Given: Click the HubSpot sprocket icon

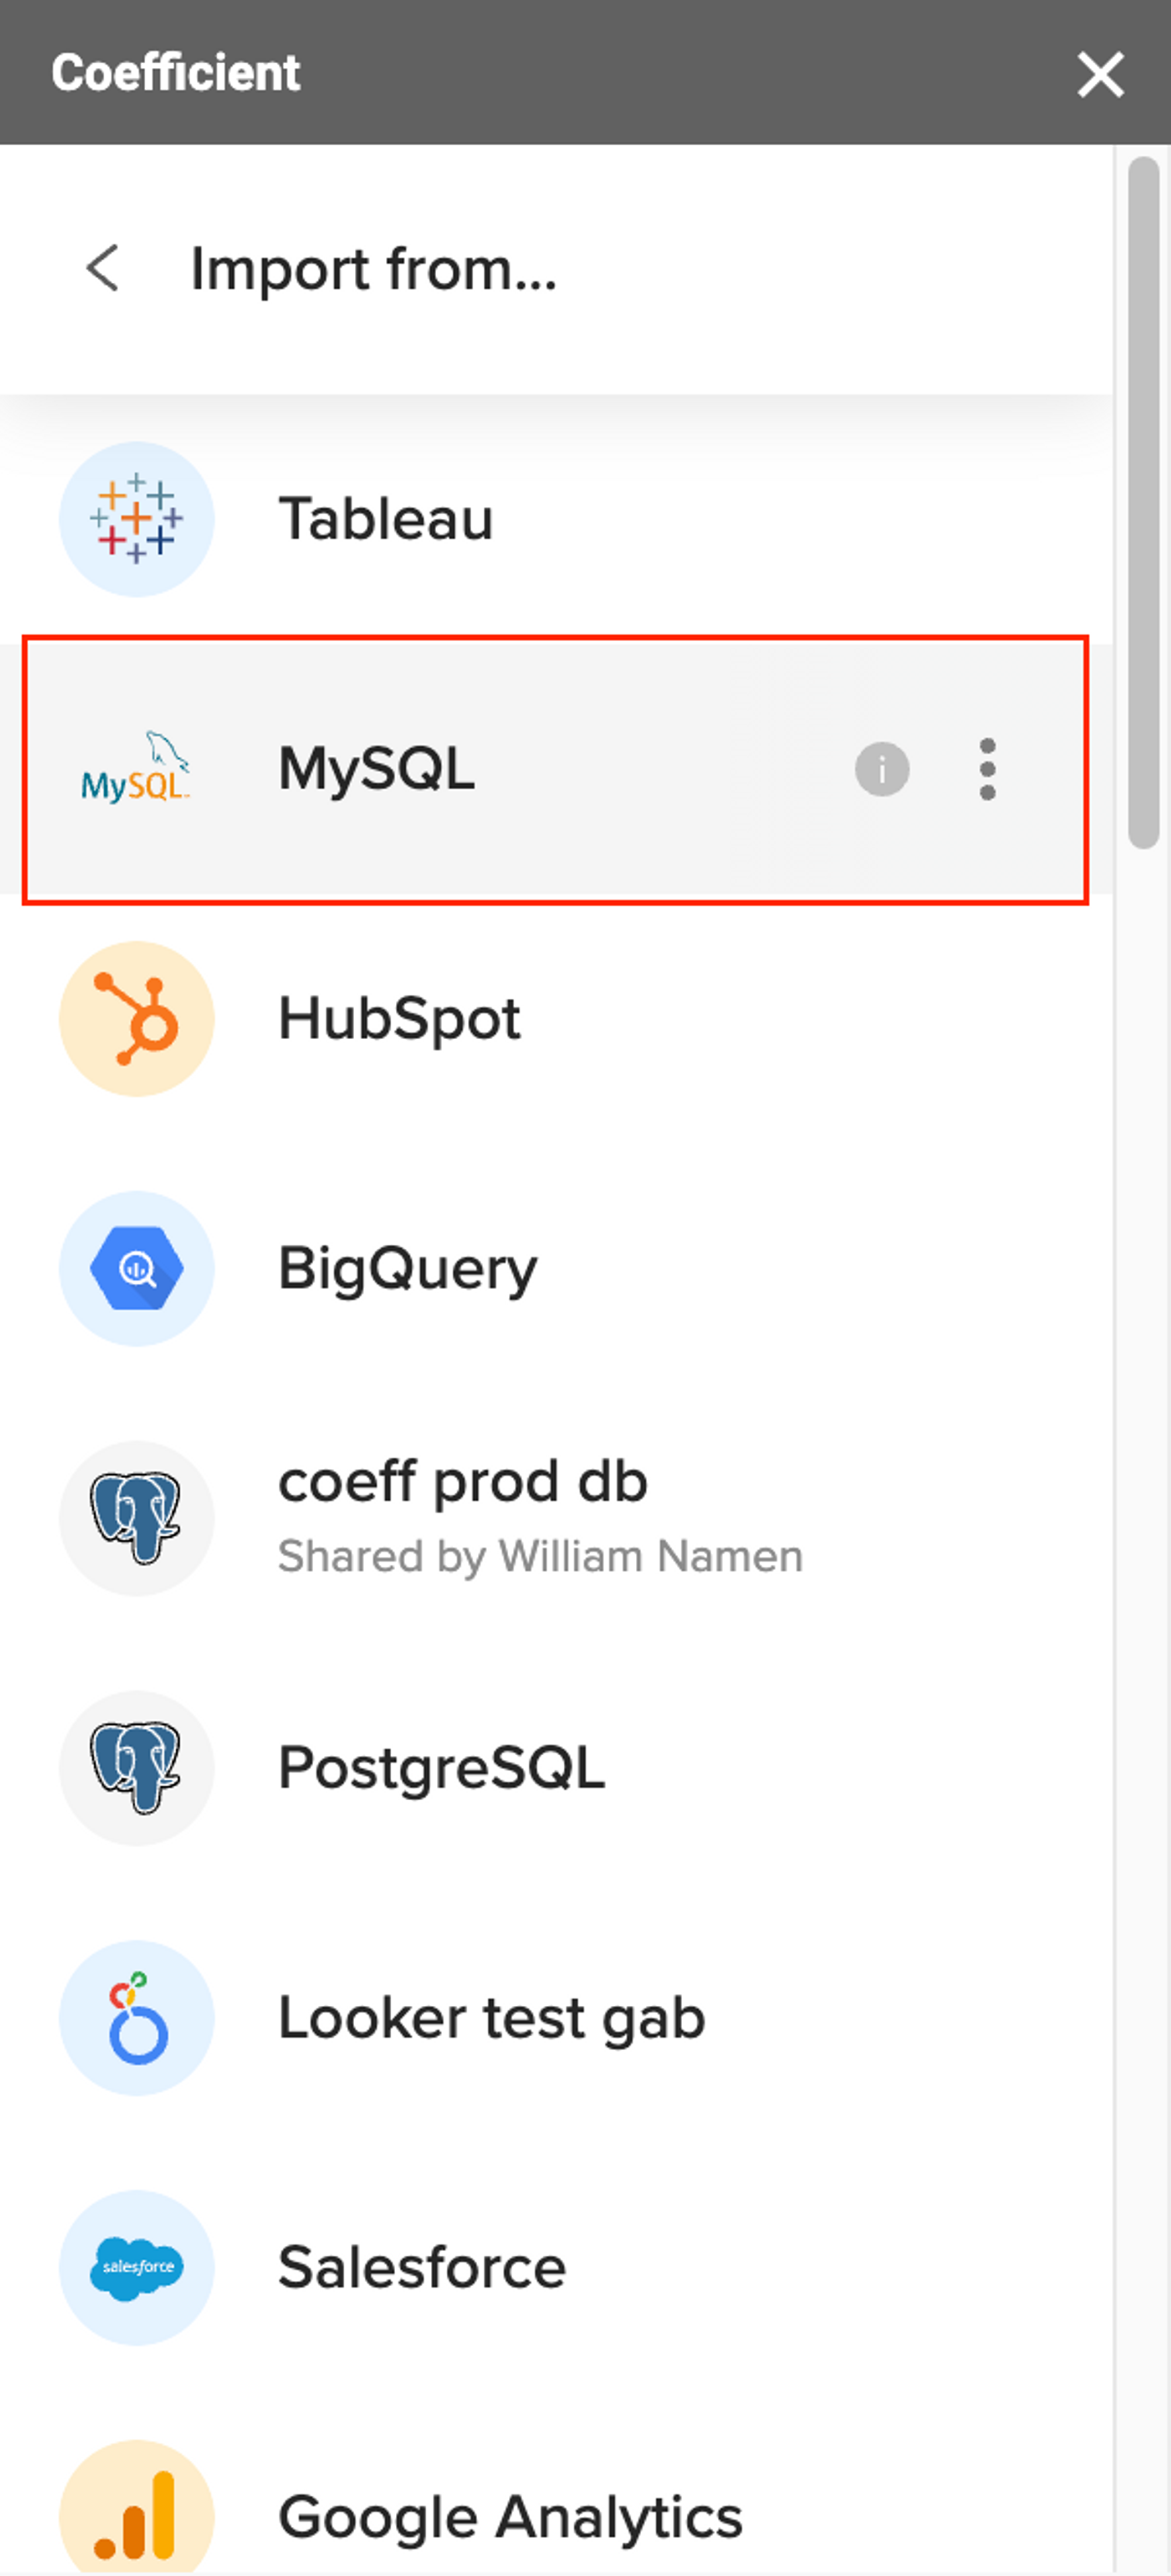Looking at the screenshot, I should click(137, 1018).
